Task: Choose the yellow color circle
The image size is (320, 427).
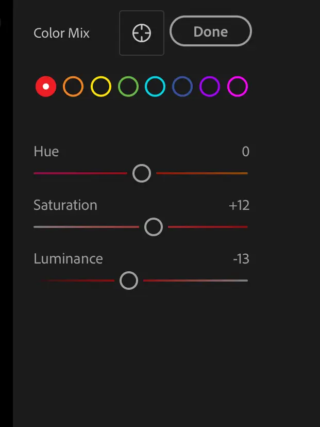Action: [101, 87]
